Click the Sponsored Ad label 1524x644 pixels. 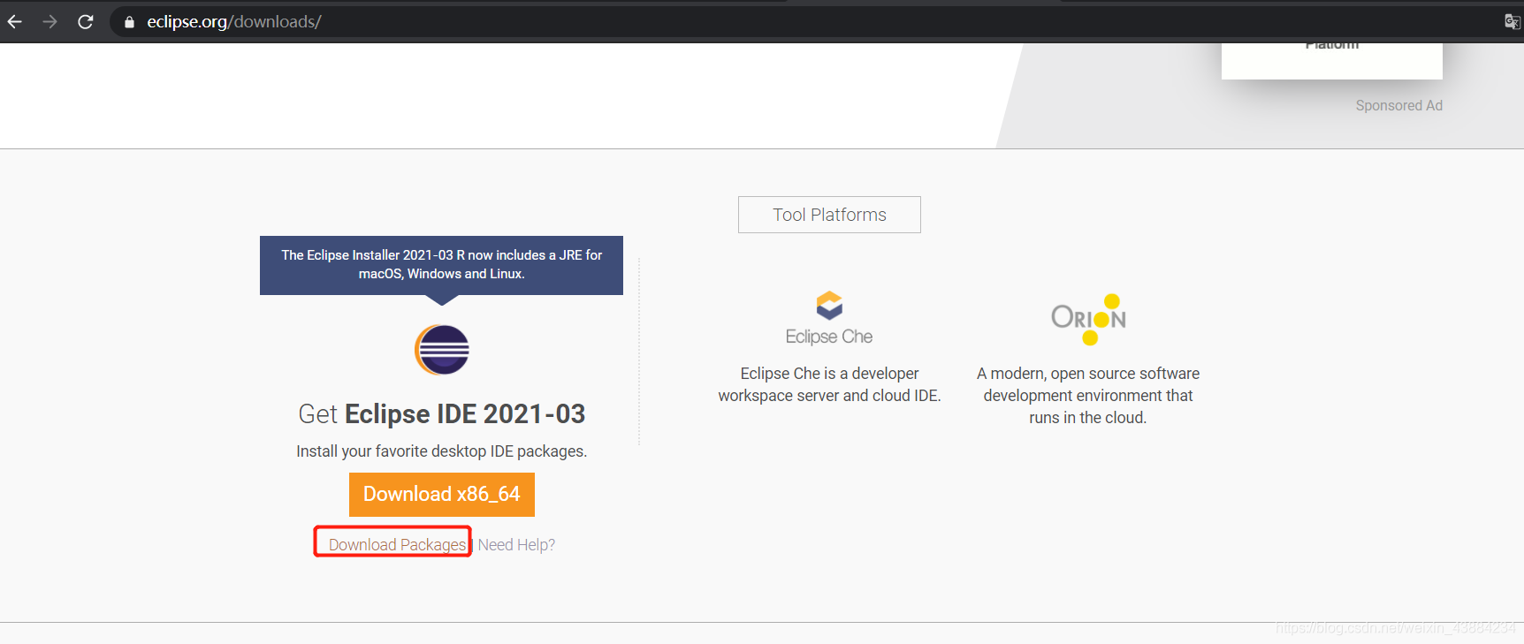pos(1398,106)
